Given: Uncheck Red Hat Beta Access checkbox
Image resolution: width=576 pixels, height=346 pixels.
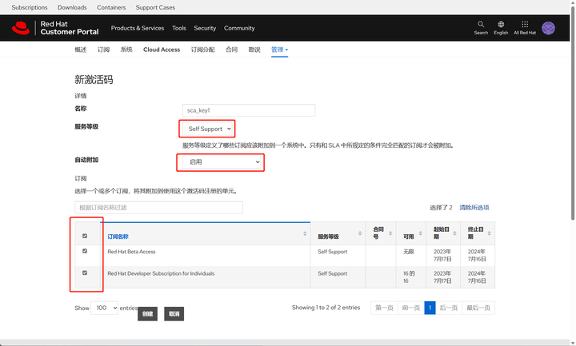Looking at the screenshot, I should 85,251.
